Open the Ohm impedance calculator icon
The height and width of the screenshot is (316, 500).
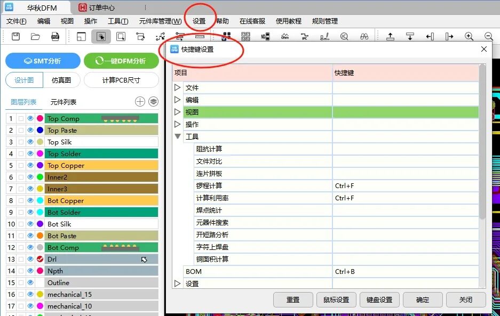coord(285,37)
